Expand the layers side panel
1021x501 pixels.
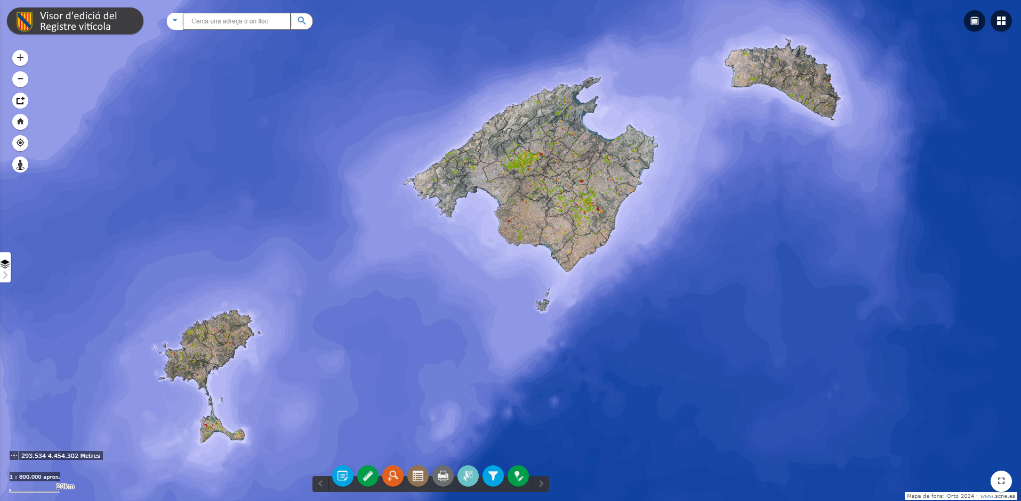pos(5,268)
